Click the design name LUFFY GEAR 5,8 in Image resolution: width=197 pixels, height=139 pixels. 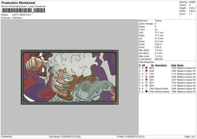click(x=22, y=15)
